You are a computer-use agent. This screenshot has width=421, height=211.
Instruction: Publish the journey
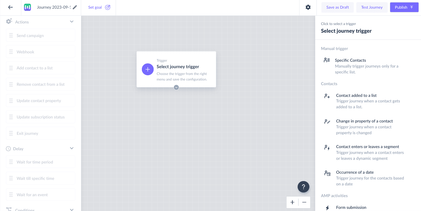coord(404,7)
